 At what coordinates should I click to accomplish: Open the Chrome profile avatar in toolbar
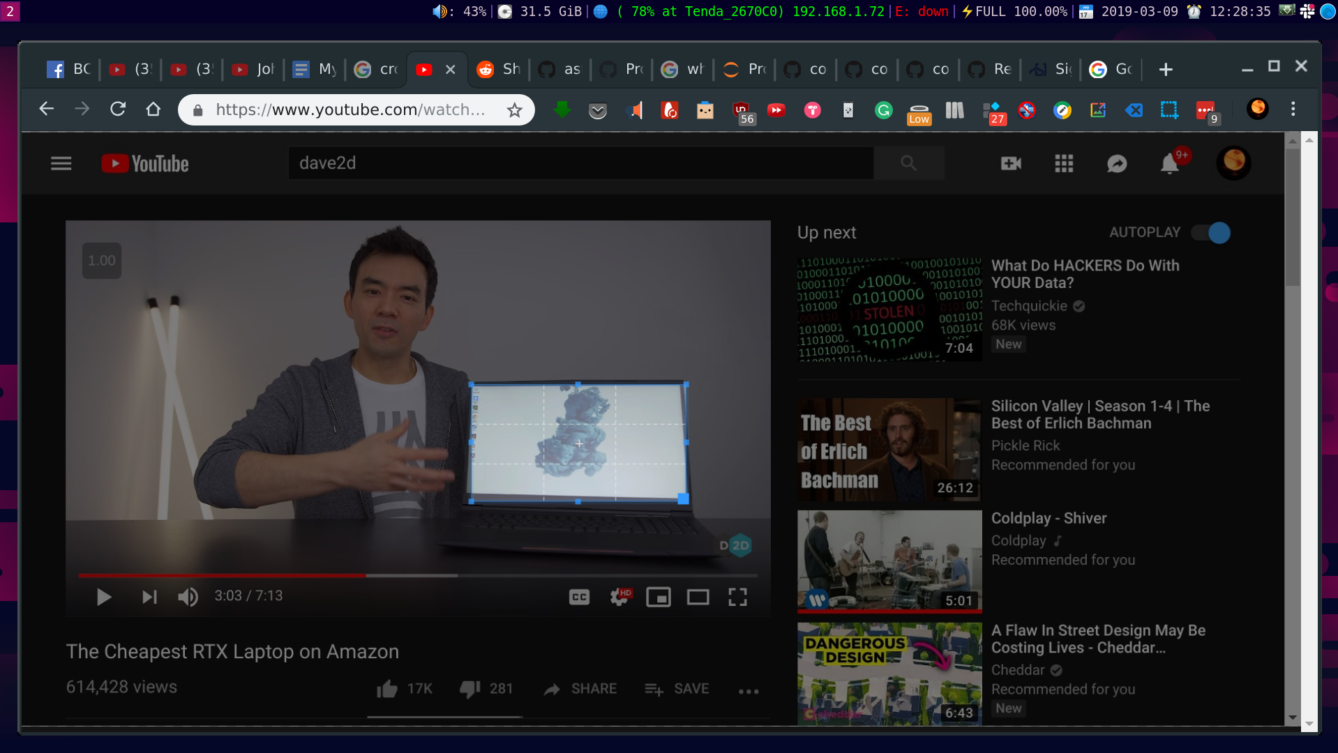(x=1258, y=109)
